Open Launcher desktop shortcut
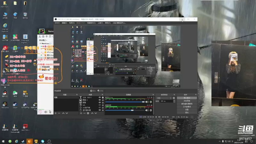 pyautogui.click(x=25, y=127)
